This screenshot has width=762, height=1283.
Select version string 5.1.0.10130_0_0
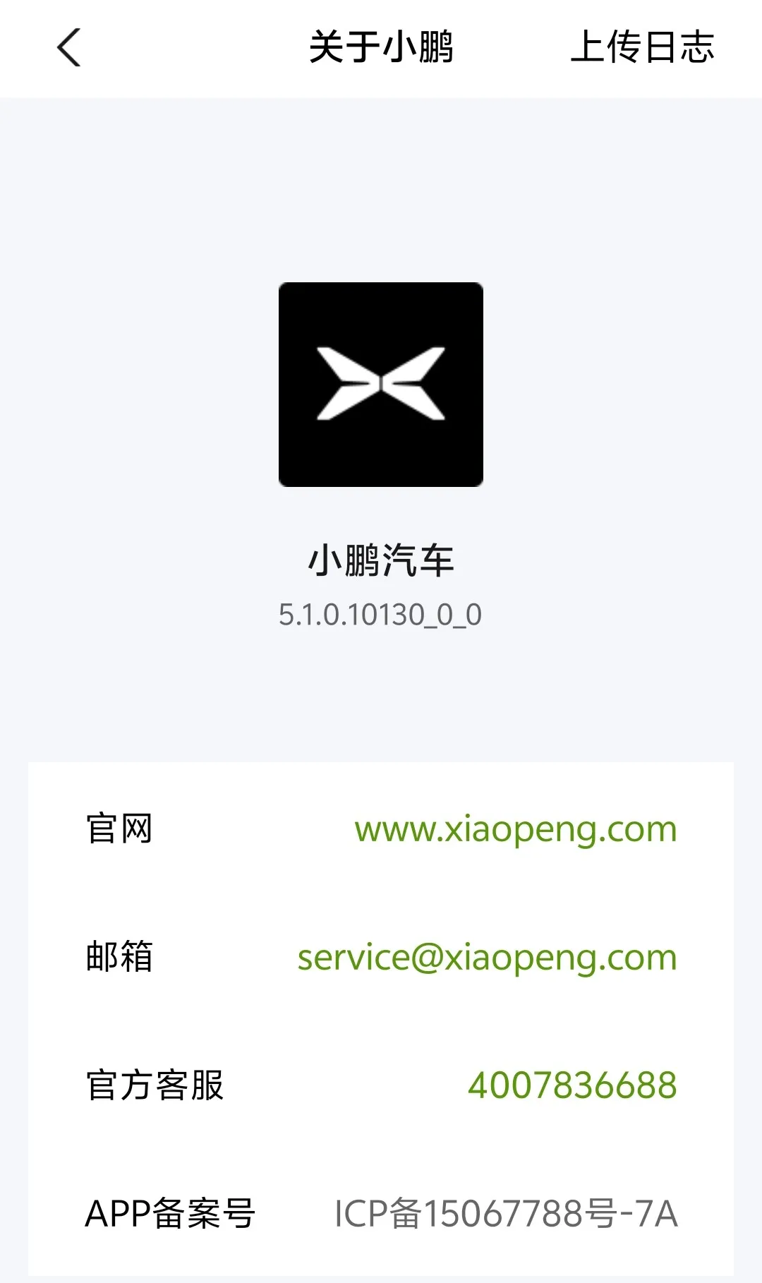[380, 615]
